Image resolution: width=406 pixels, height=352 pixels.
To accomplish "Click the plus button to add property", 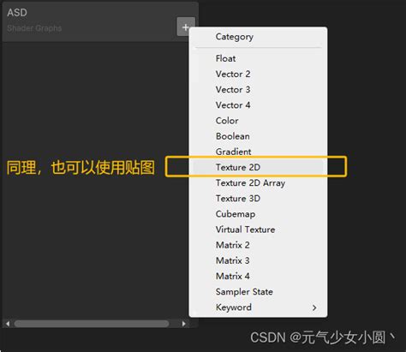I will 186,27.
